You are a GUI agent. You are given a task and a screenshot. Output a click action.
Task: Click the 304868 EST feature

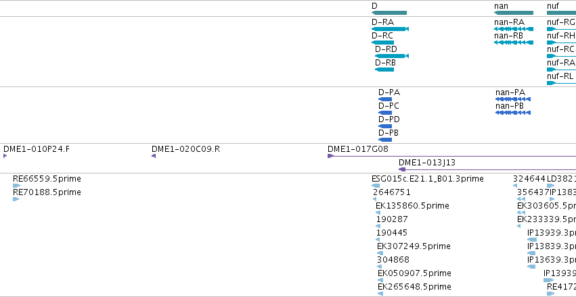click(x=380, y=267)
